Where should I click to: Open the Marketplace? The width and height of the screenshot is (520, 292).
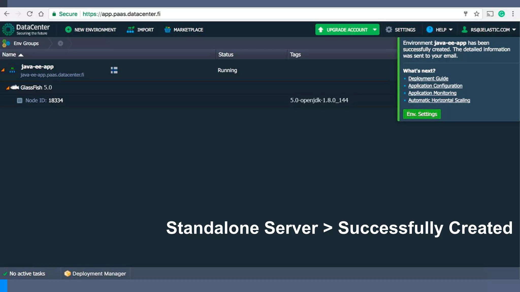[184, 30]
